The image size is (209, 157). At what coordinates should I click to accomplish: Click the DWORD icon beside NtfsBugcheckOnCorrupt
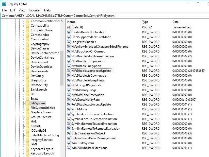click(x=69, y=51)
